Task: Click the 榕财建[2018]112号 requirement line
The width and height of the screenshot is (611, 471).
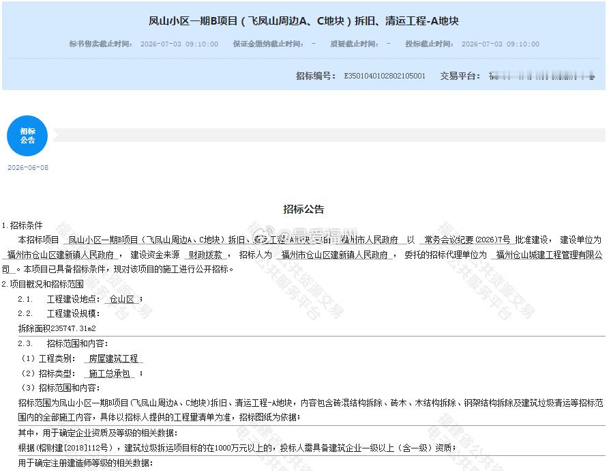Action: tap(237, 448)
